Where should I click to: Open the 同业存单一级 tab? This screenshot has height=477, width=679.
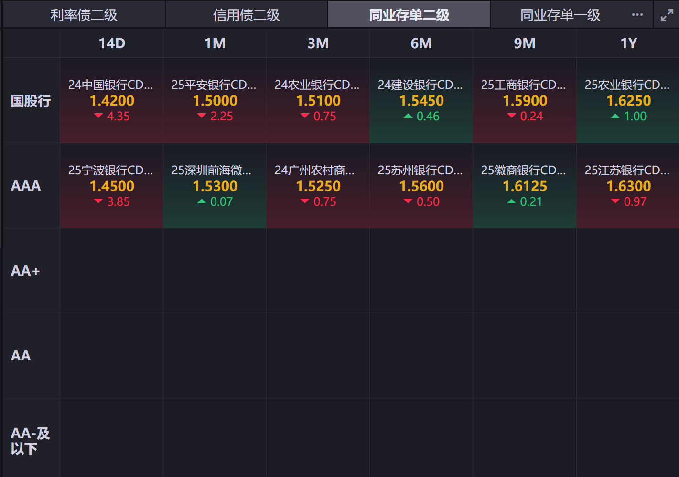[560, 15]
